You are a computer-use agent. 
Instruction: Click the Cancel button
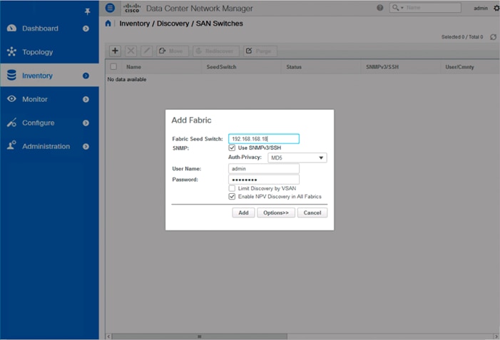coord(312,212)
